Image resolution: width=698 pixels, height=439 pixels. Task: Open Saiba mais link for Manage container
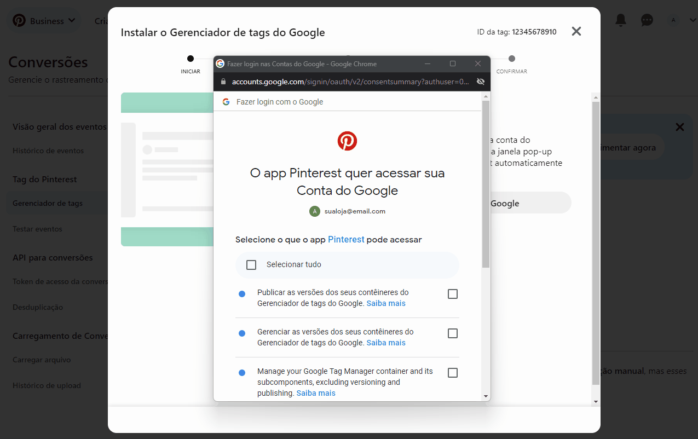[x=316, y=393]
